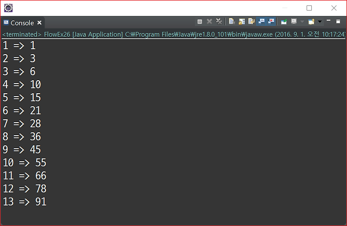Click output line '6 => 21'
347x226 pixels.
point(22,111)
